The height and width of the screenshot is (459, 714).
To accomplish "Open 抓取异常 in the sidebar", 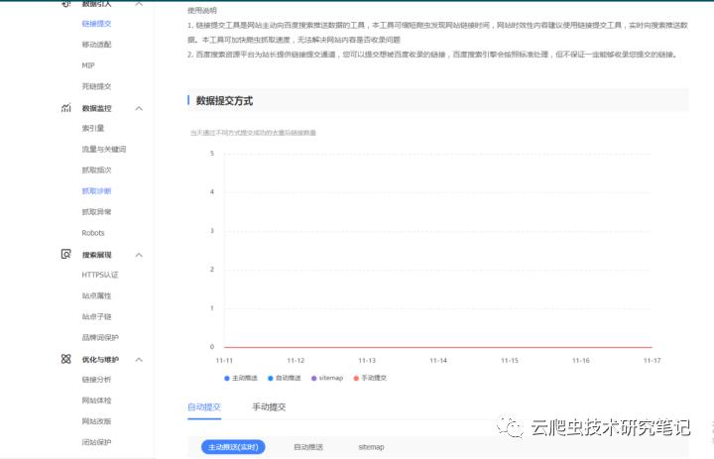I will (96, 212).
